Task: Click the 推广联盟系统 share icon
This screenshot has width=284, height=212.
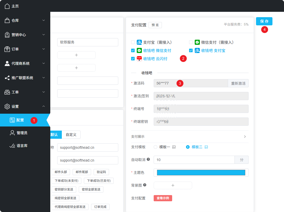Action: click(7, 78)
